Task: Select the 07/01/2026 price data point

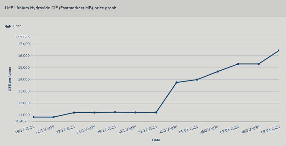Action: click(x=238, y=64)
